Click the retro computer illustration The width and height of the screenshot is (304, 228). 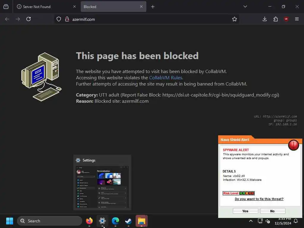[x=42, y=77]
